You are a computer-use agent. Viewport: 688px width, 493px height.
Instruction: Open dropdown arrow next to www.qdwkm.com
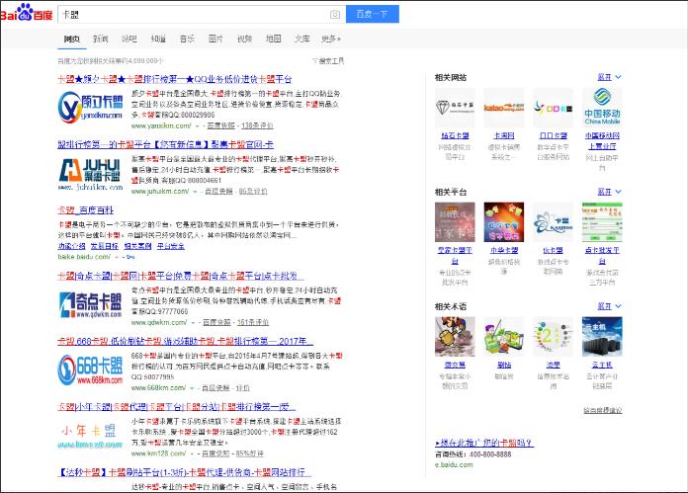(193, 323)
